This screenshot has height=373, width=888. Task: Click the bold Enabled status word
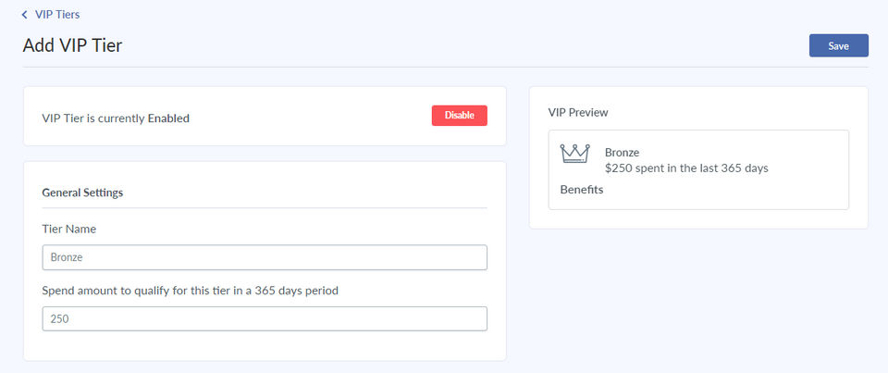tap(168, 118)
